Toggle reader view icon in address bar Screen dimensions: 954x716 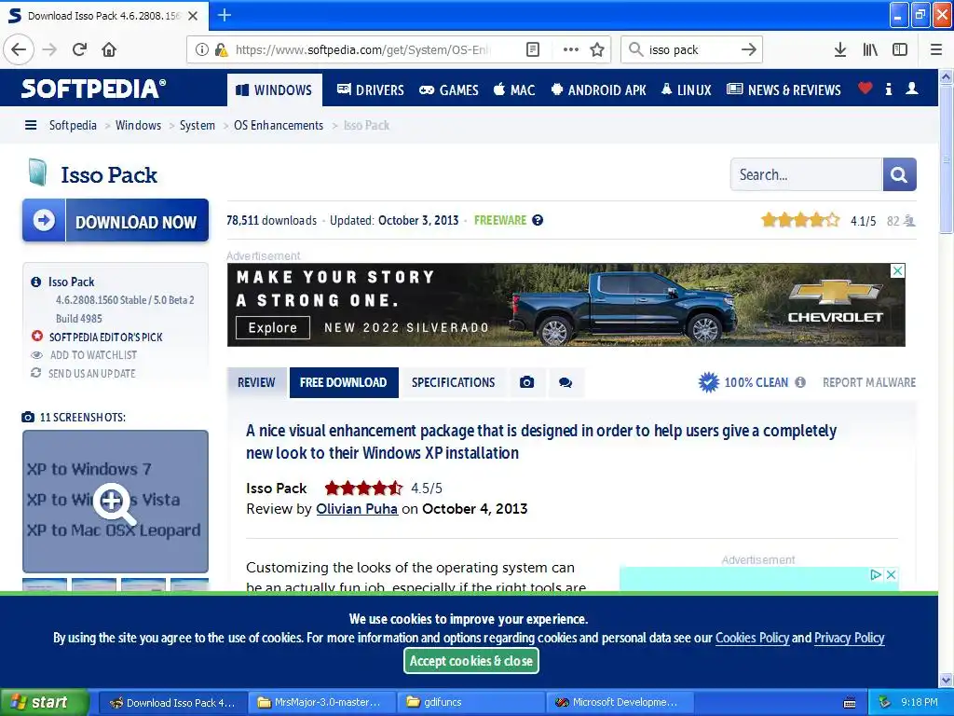pyautogui.click(x=532, y=49)
